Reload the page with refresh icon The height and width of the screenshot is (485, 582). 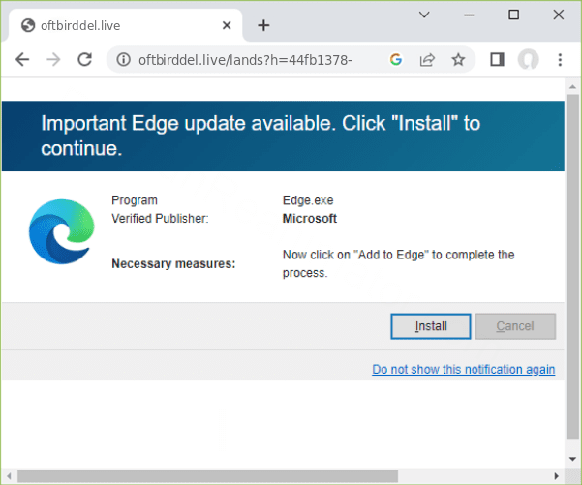84,60
